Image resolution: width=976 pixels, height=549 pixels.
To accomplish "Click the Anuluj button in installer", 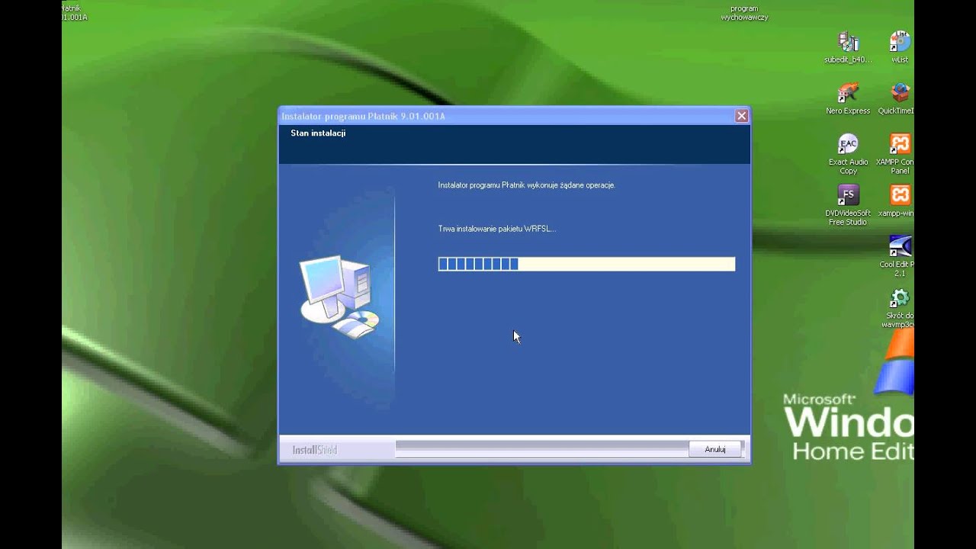I will coord(714,449).
